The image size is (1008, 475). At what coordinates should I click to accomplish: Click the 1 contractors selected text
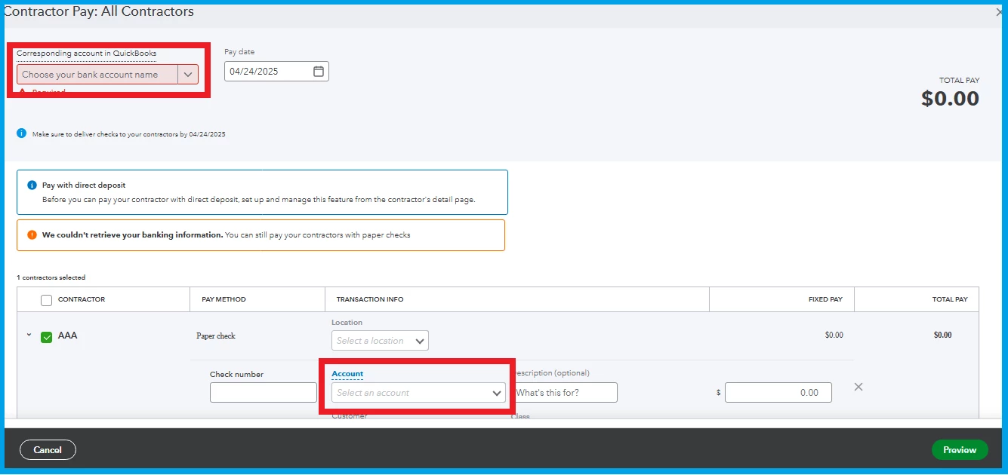[51, 277]
